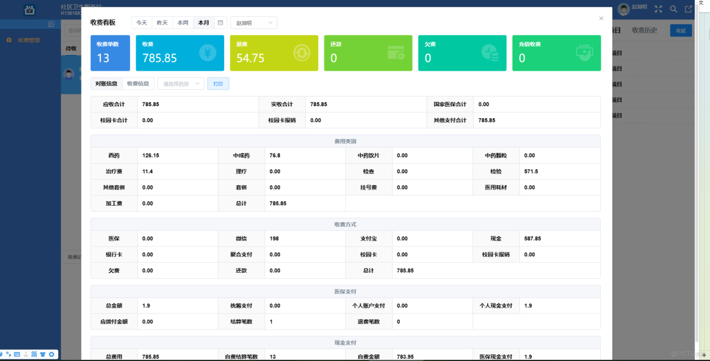The width and height of the screenshot is (710, 361).
Task: Open search using the magnifier icon
Action: point(673,9)
